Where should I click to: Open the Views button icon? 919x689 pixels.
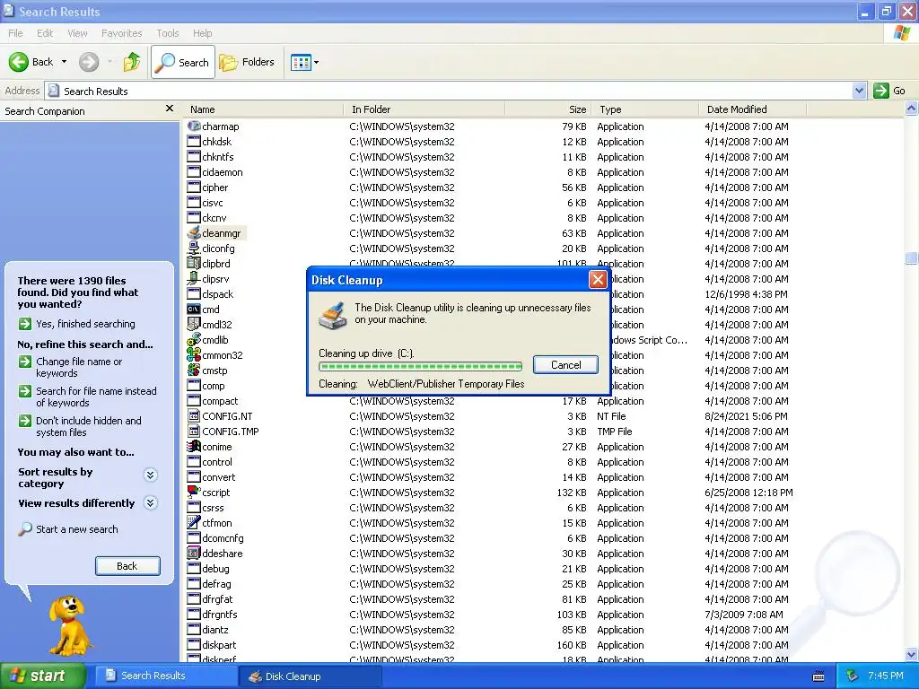pyautogui.click(x=301, y=62)
